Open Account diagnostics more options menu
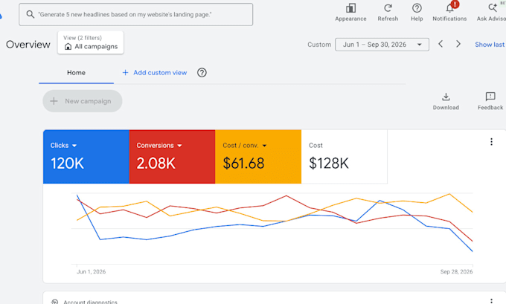 (491, 301)
